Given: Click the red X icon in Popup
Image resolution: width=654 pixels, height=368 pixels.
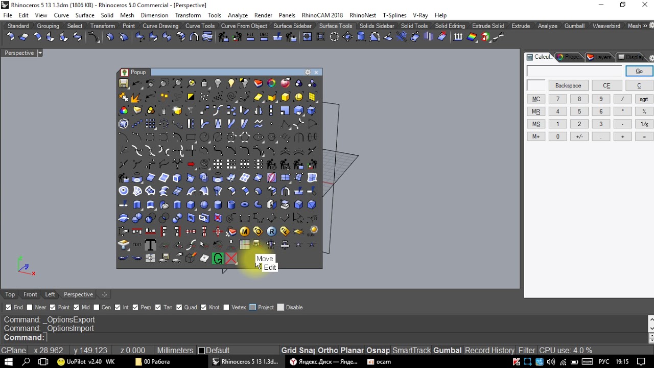Looking at the screenshot, I should click(x=231, y=259).
